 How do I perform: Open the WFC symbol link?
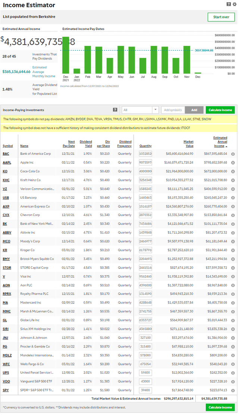6,364
